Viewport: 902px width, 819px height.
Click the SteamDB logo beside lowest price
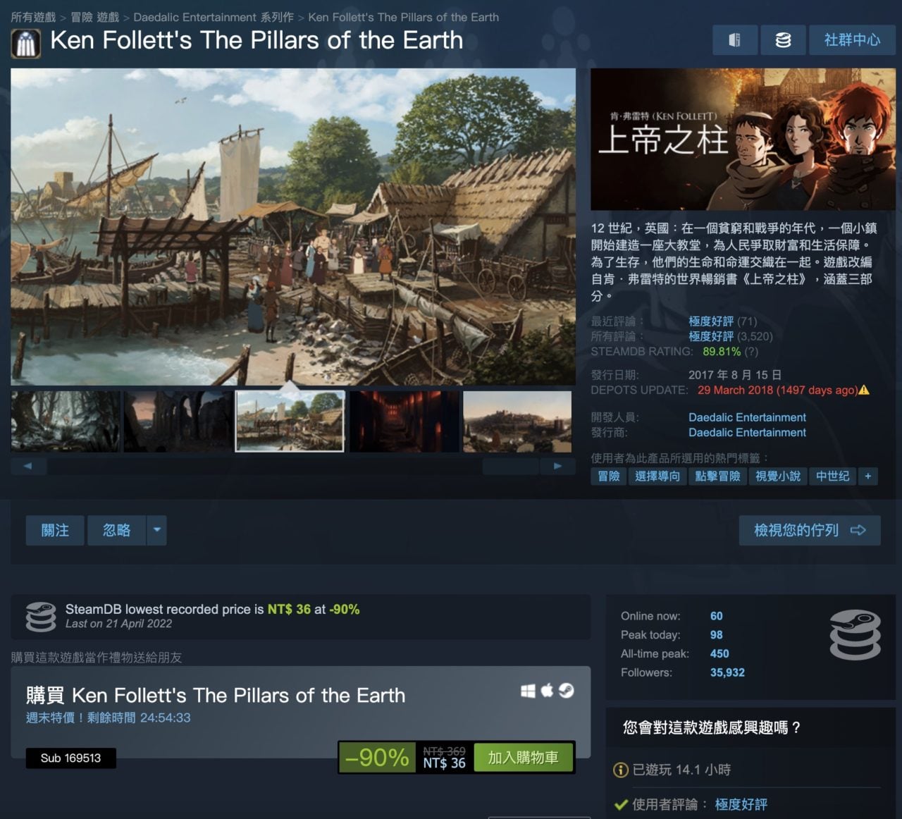click(x=41, y=617)
